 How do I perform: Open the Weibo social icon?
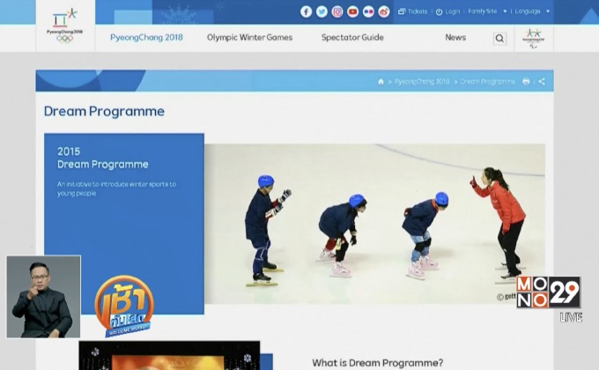click(384, 11)
